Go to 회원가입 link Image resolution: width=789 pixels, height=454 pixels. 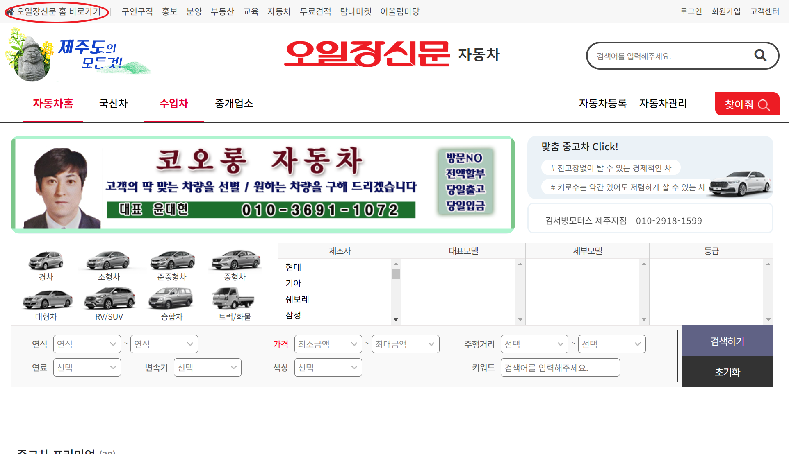pyautogui.click(x=726, y=11)
